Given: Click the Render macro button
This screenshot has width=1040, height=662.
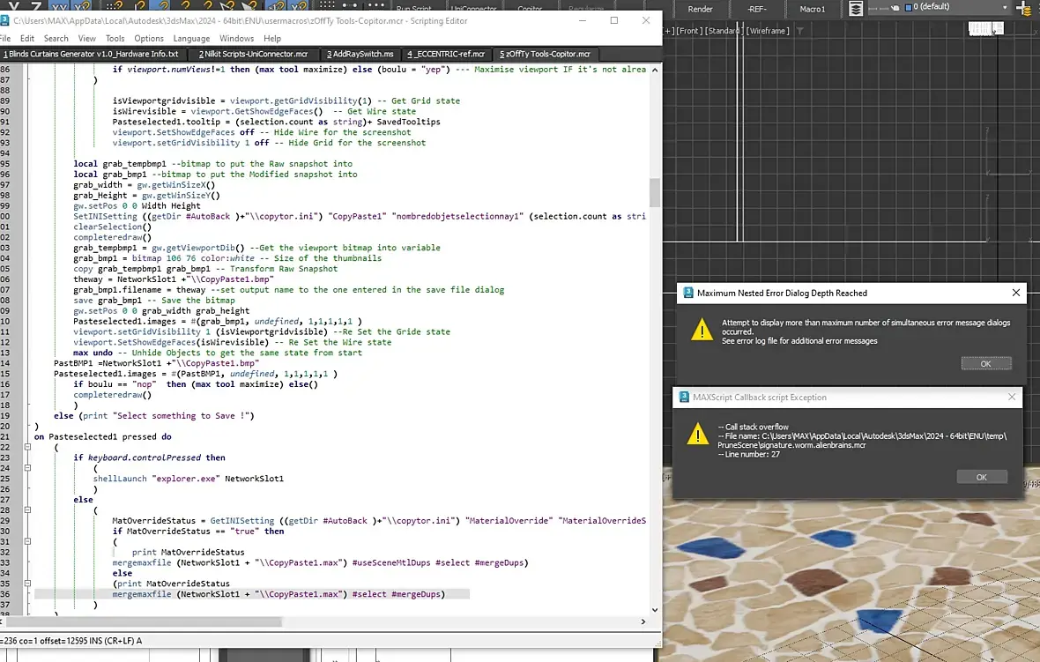Looking at the screenshot, I should coord(700,9).
